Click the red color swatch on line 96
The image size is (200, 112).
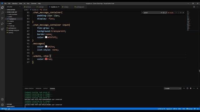click(x=46, y=59)
